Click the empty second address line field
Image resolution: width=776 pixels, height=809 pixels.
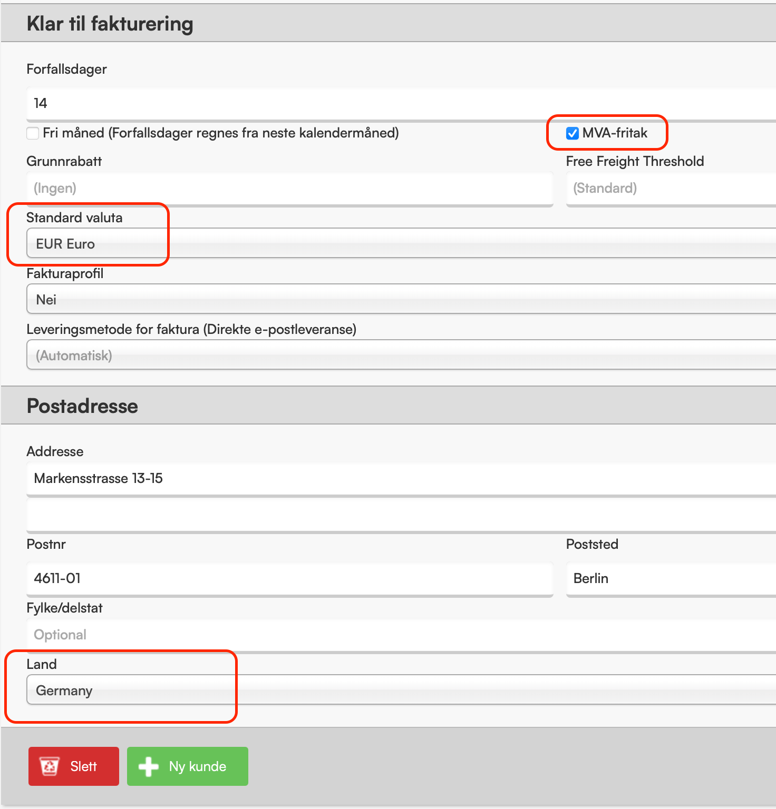401,515
